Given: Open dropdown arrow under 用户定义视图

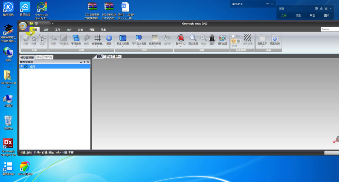Looking at the screenshot, I should [139, 47].
